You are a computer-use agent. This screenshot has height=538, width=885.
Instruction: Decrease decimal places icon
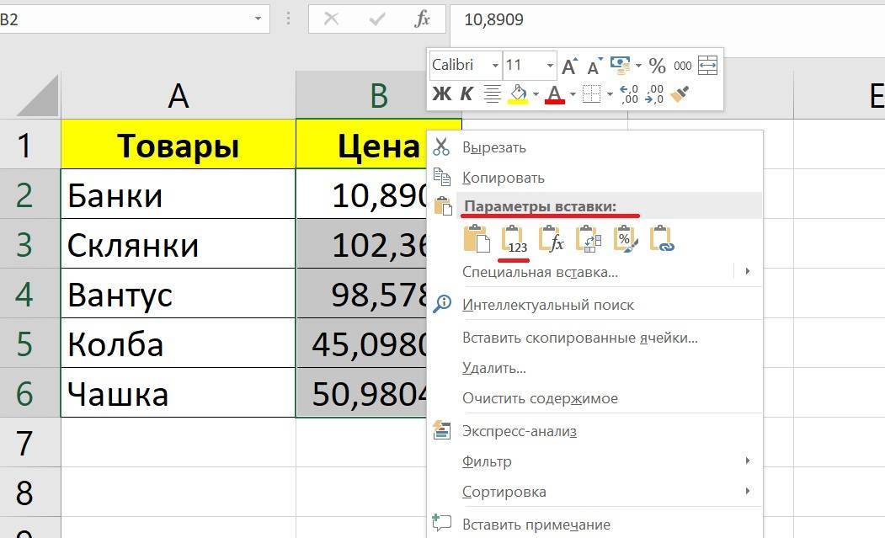coord(654,93)
